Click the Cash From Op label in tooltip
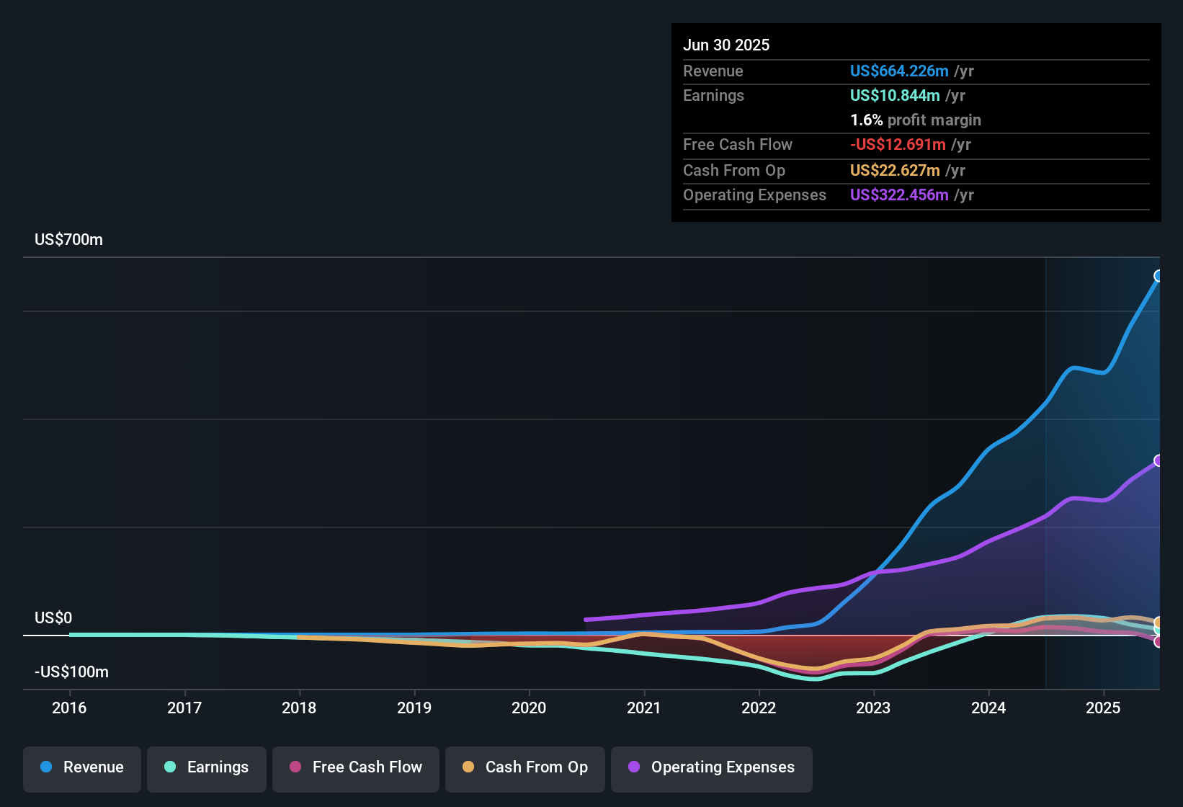This screenshot has height=807, width=1183. [x=734, y=170]
